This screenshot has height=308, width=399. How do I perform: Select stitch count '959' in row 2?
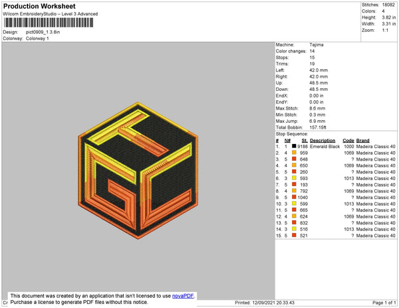tap(304, 153)
